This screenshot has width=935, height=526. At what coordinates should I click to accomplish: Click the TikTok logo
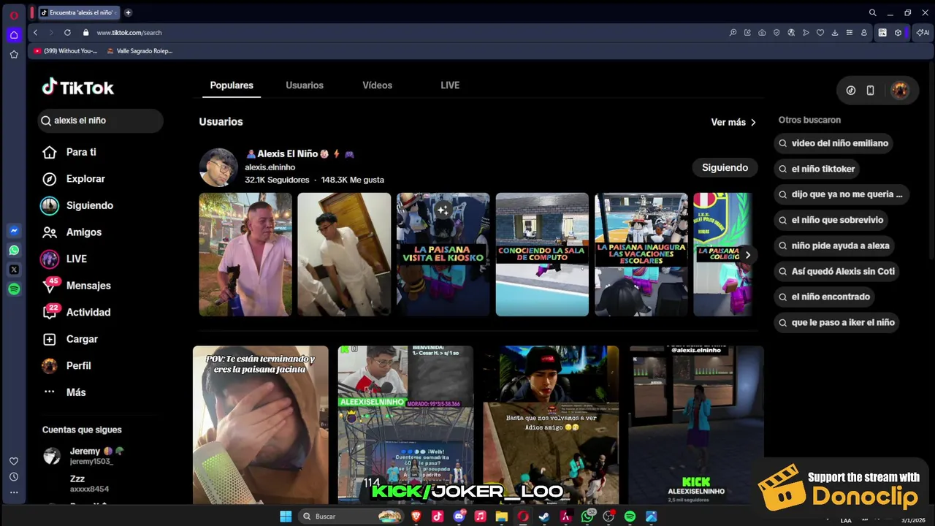[78, 88]
